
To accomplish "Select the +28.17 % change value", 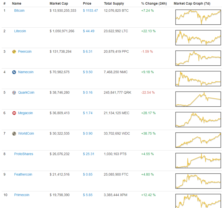I will coord(148,113).
